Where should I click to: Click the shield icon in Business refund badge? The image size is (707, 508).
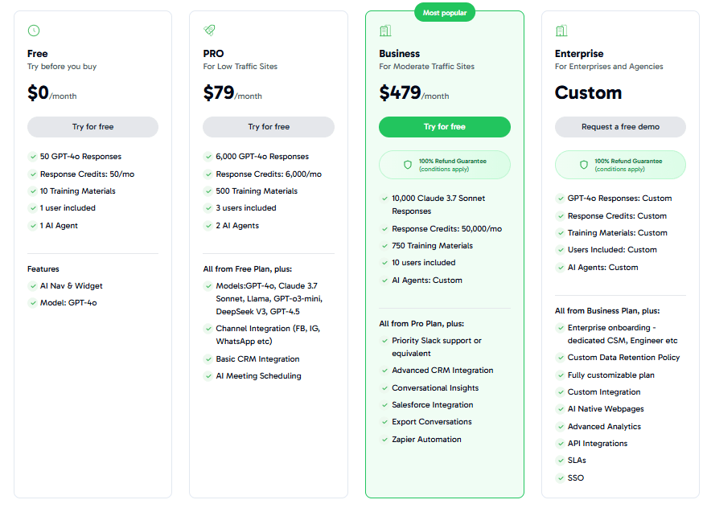click(408, 165)
